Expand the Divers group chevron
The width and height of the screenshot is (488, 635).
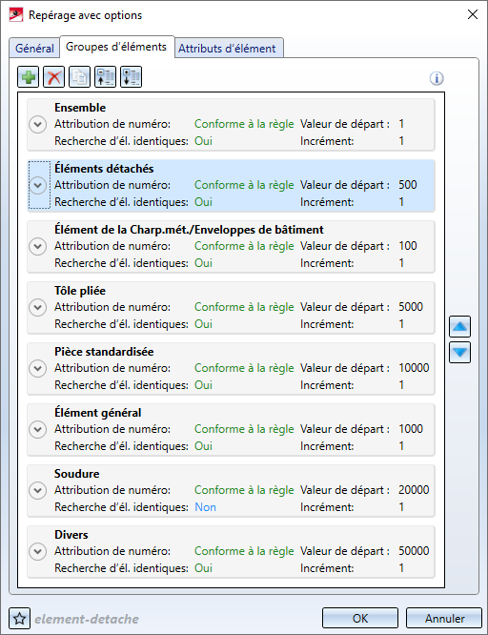pos(38,552)
